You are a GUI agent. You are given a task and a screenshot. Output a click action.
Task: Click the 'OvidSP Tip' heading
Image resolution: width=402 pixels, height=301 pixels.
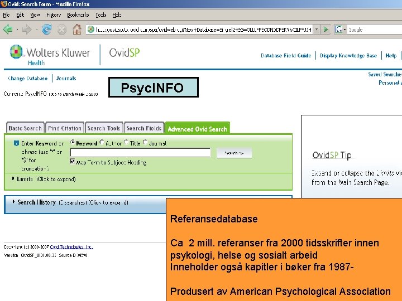point(332,156)
